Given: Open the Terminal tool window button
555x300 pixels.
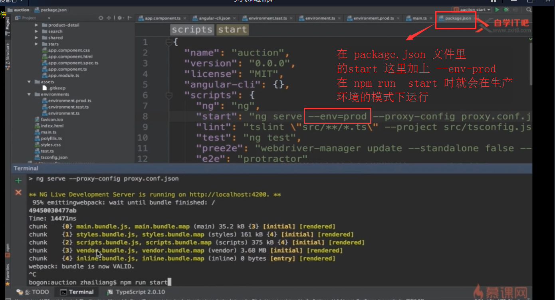Looking at the screenshot, I should (x=77, y=292).
